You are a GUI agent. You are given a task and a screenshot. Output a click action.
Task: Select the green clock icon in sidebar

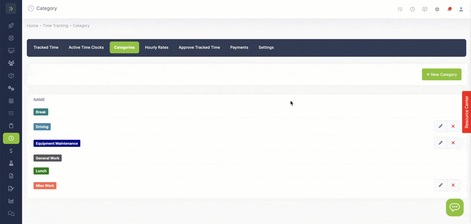[11, 138]
